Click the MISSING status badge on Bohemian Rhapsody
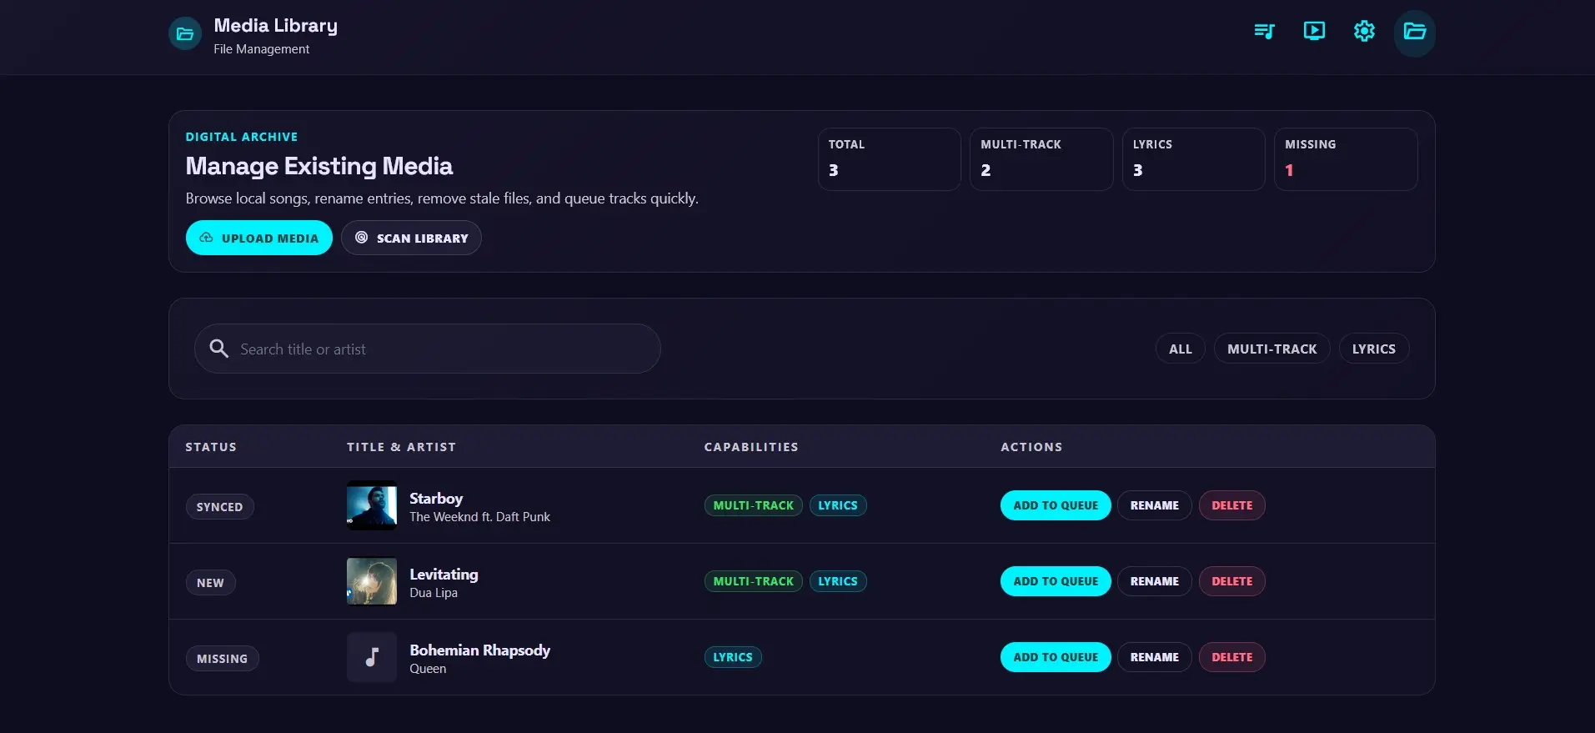 [223, 659]
